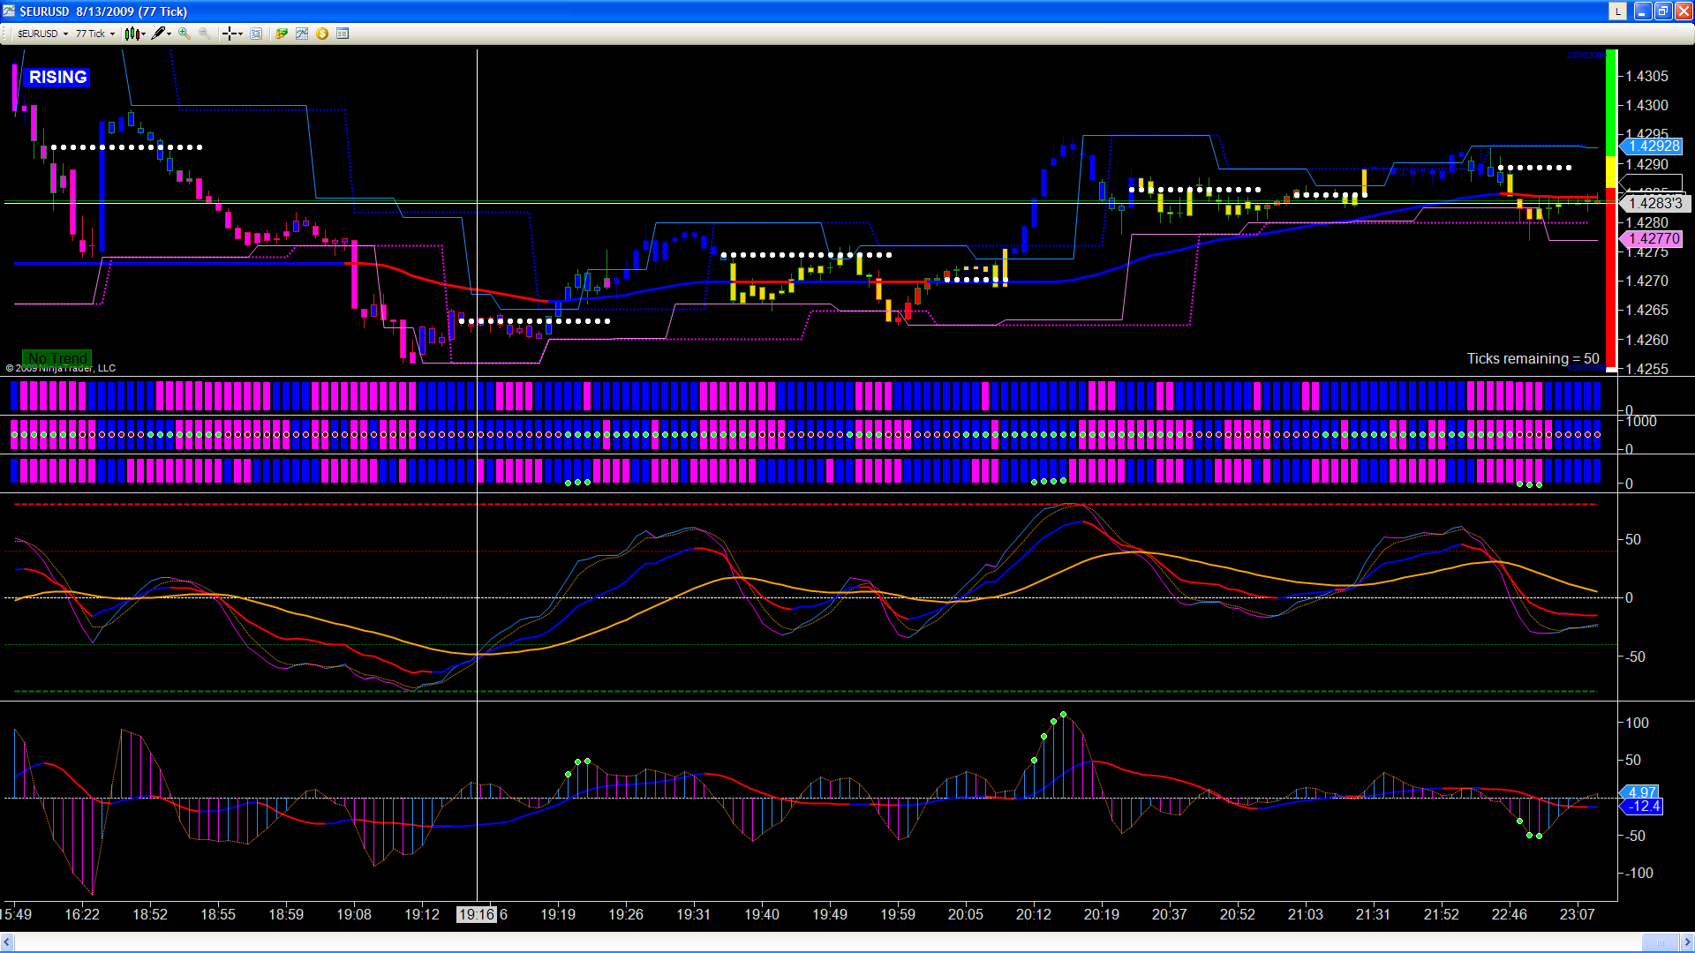The image size is (1695, 953).
Task: Click the L link button in title bar
Action: pyautogui.click(x=1617, y=11)
